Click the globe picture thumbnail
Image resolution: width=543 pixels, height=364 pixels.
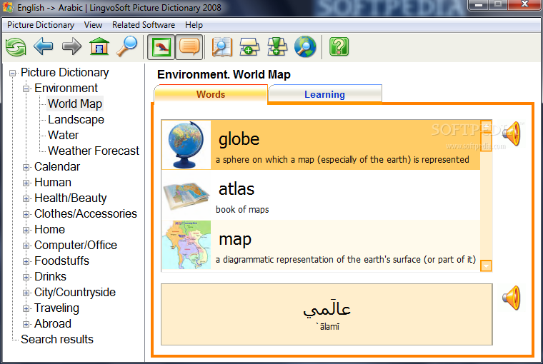click(186, 145)
